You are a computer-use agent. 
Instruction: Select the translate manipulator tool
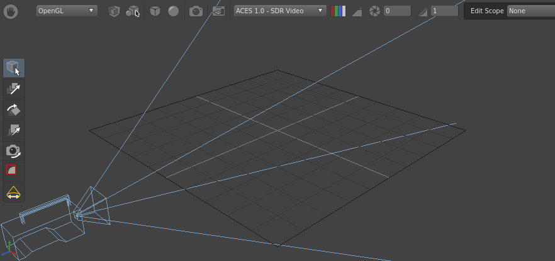14,89
